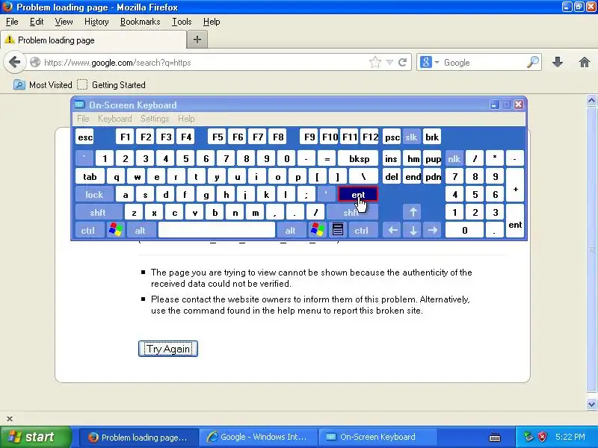598x448 pixels.
Task: Click the highlighted ent key
Action: click(x=358, y=194)
